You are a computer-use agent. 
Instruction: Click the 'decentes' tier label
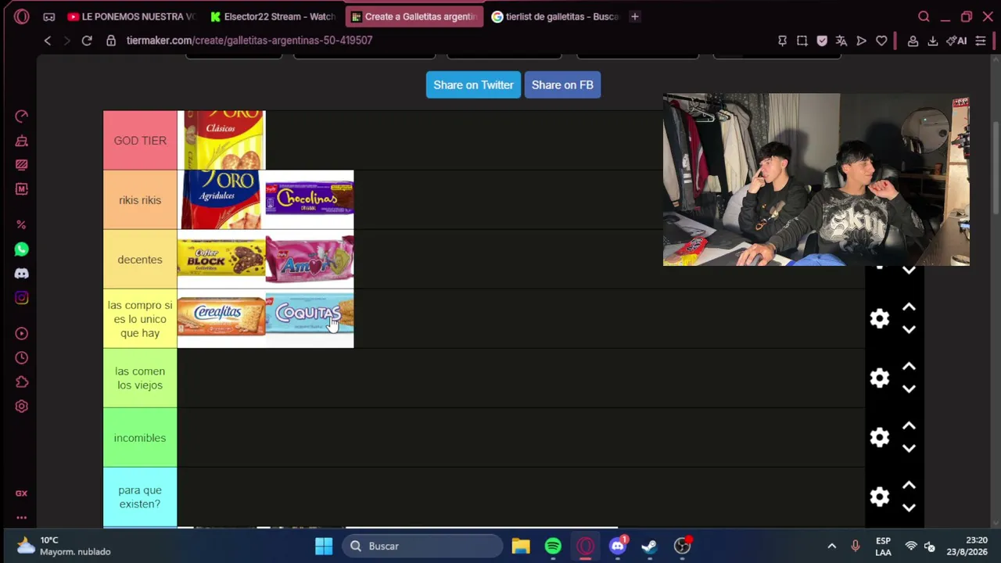coord(140,260)
